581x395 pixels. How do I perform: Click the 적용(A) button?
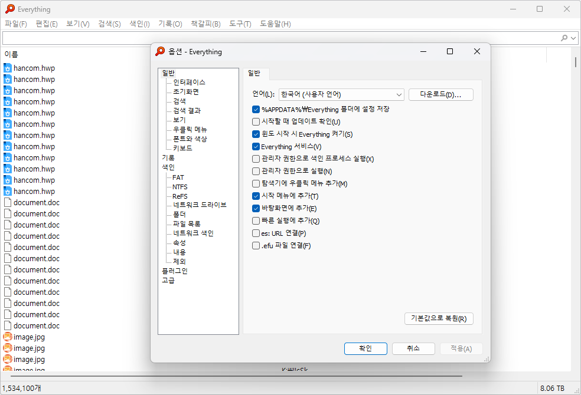(x=461, y=348)
